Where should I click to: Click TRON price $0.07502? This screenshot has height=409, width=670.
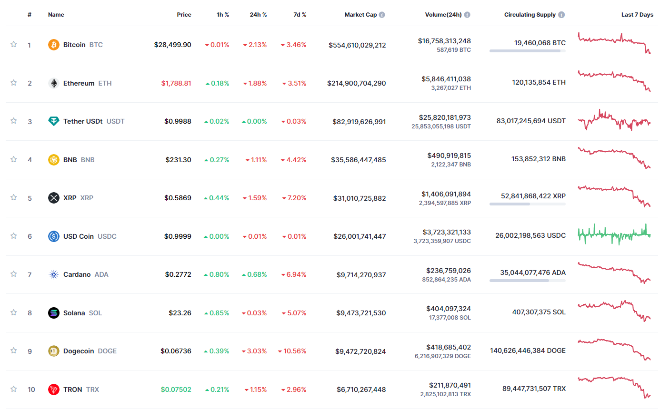click(x=176, y=390)
